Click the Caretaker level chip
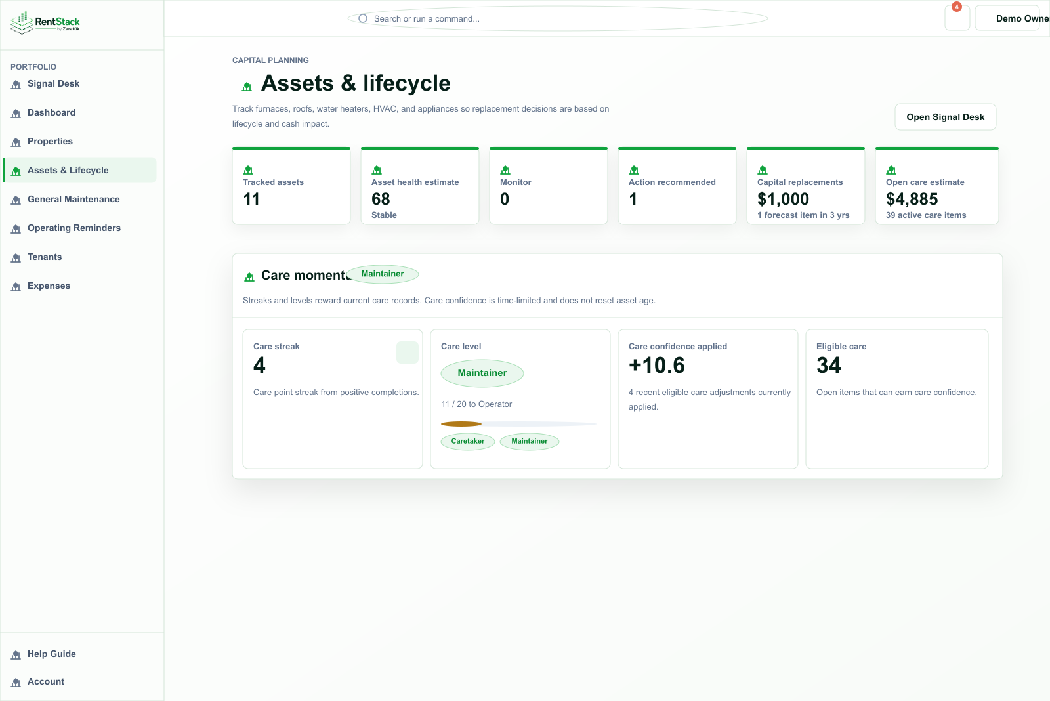 click(468, 441)
